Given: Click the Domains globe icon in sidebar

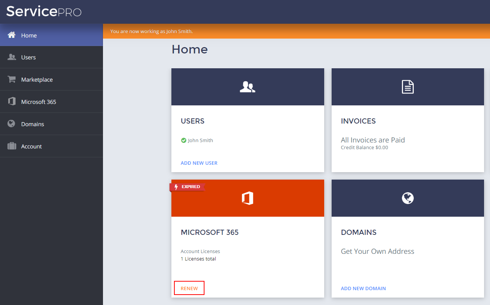Looking at the screenshot, I should [x=12, y=124].
